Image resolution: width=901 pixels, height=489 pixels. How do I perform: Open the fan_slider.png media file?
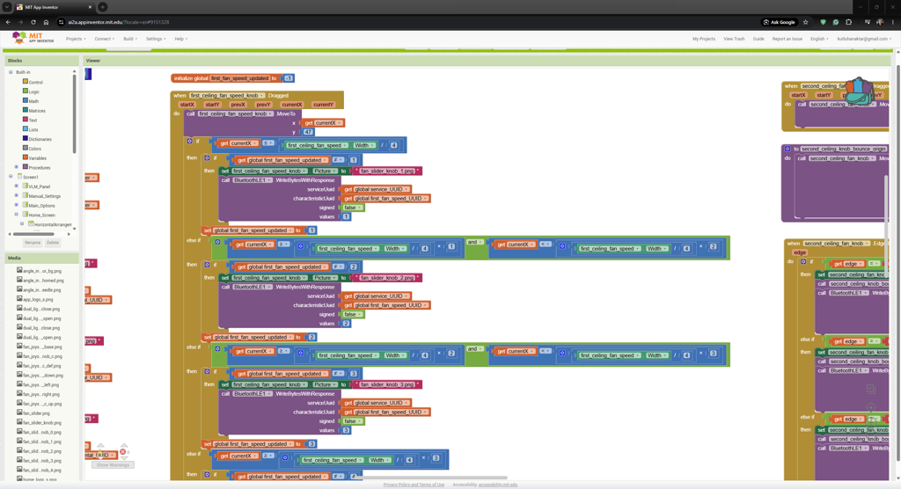[x=33, y=413]
